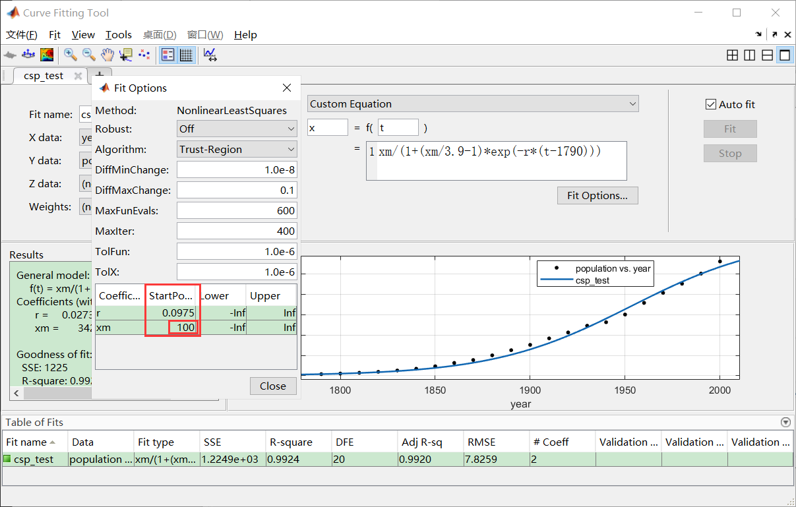796x507 pixels.
Task: Click the Contour Plot toolbar icon
Action: 47,55
